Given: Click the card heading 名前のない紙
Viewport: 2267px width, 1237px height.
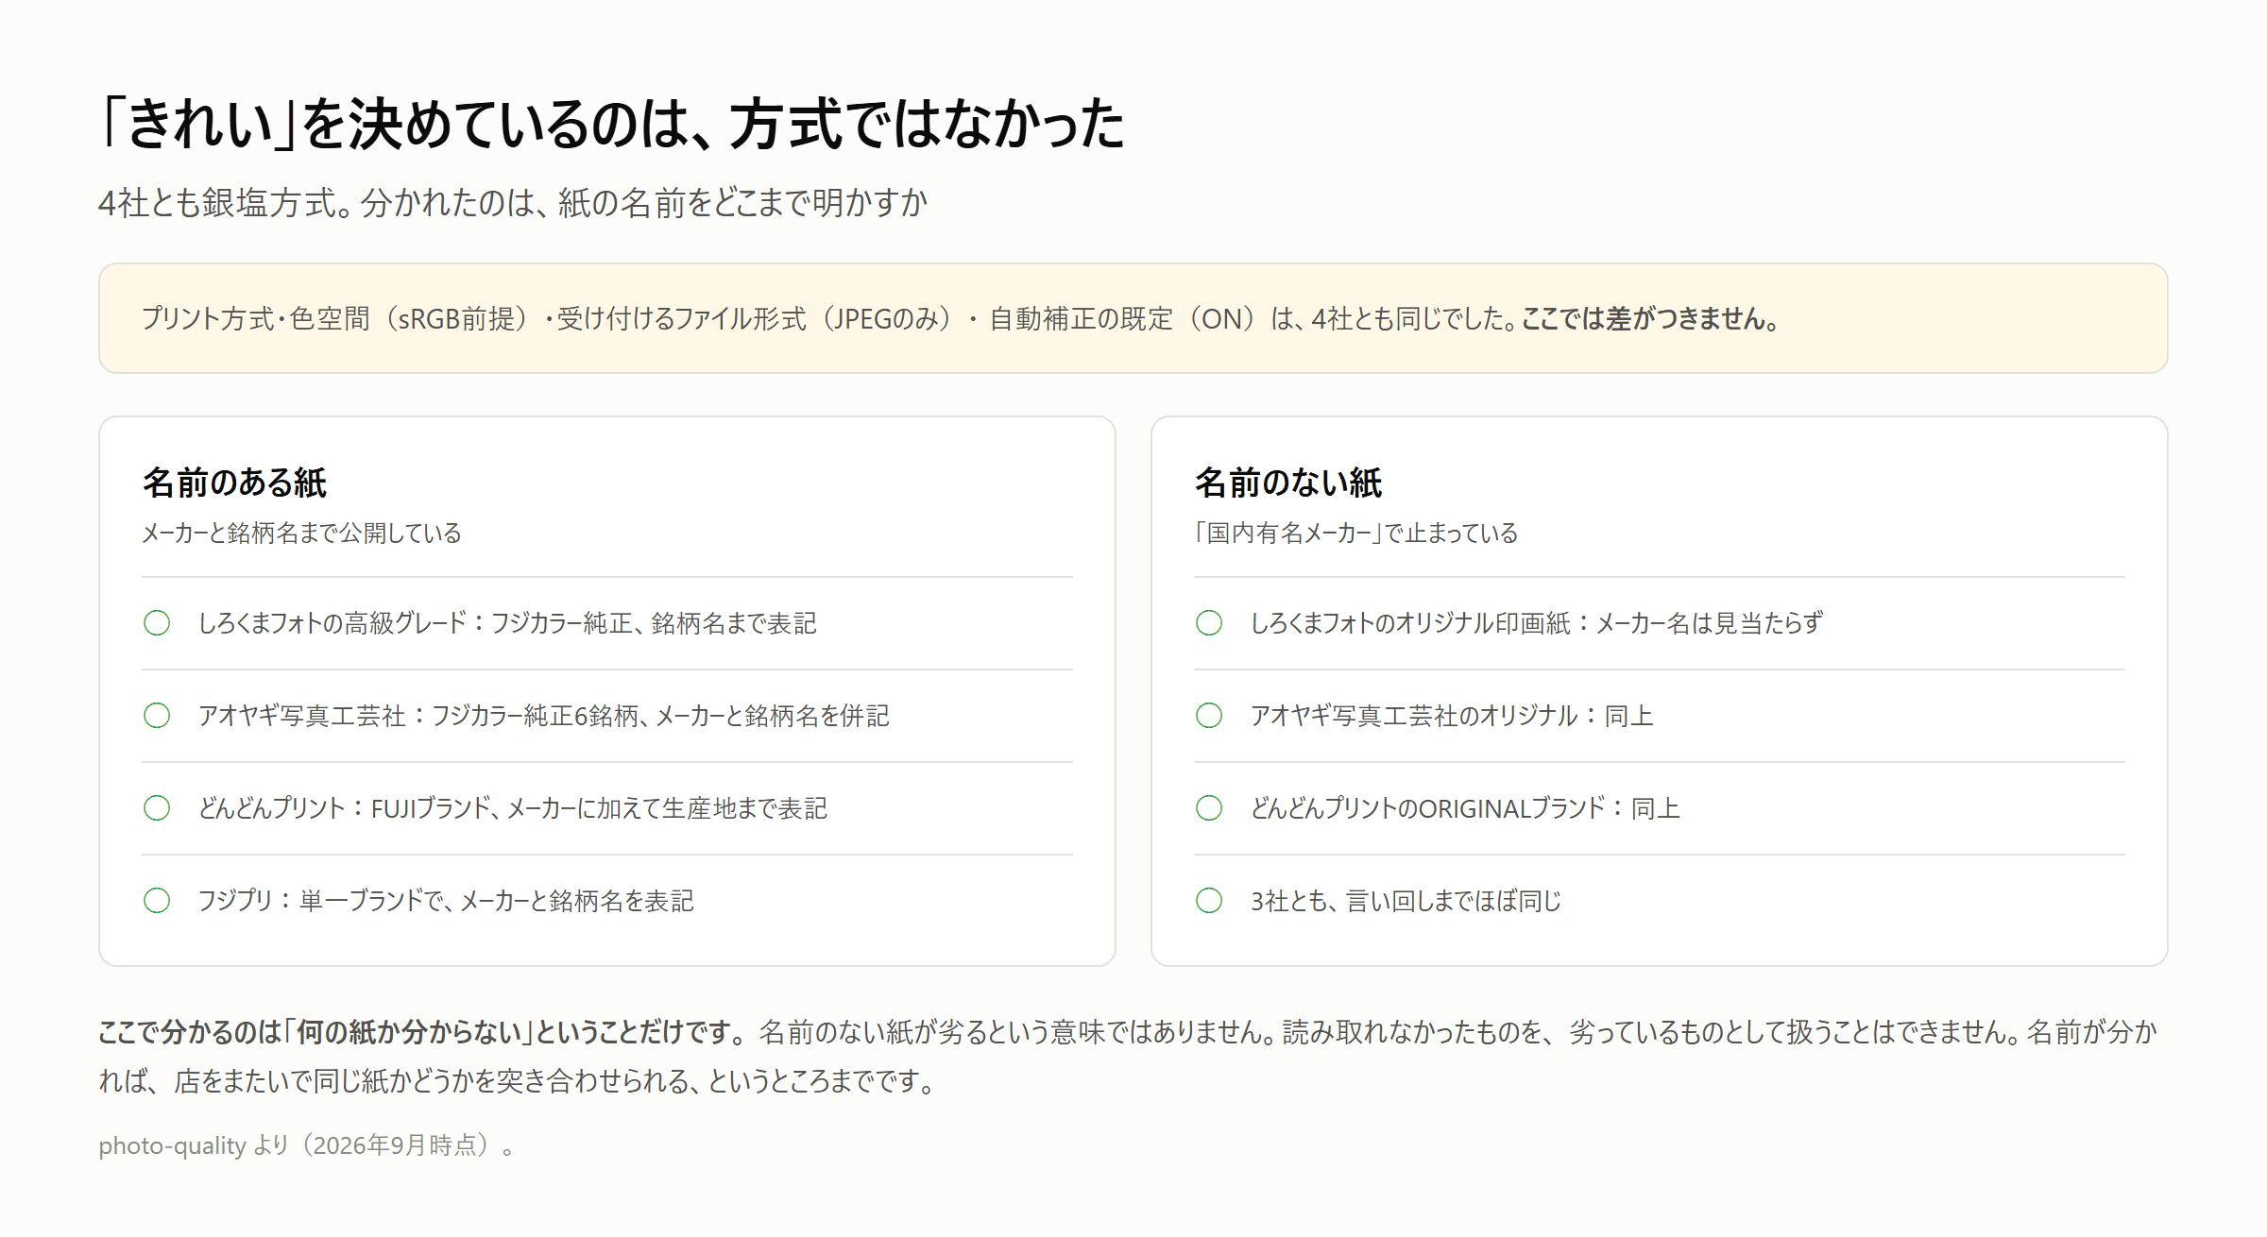Looking at the screenshot, I should 1288,483.
